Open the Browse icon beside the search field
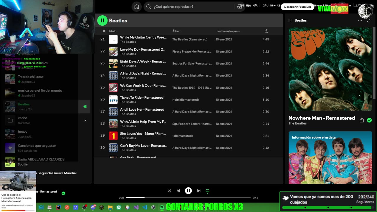The width and height of the screenshot is (377, 212). [x=239, y=7]
